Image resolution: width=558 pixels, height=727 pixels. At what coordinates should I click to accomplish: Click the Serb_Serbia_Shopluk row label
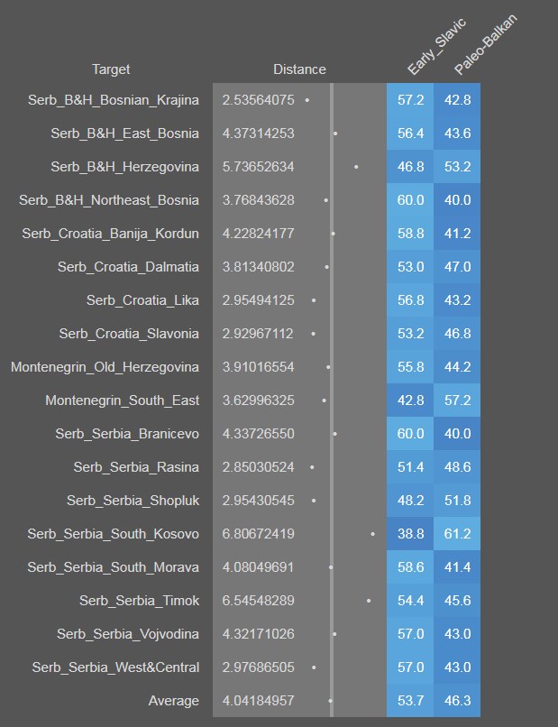click(133, 501)
